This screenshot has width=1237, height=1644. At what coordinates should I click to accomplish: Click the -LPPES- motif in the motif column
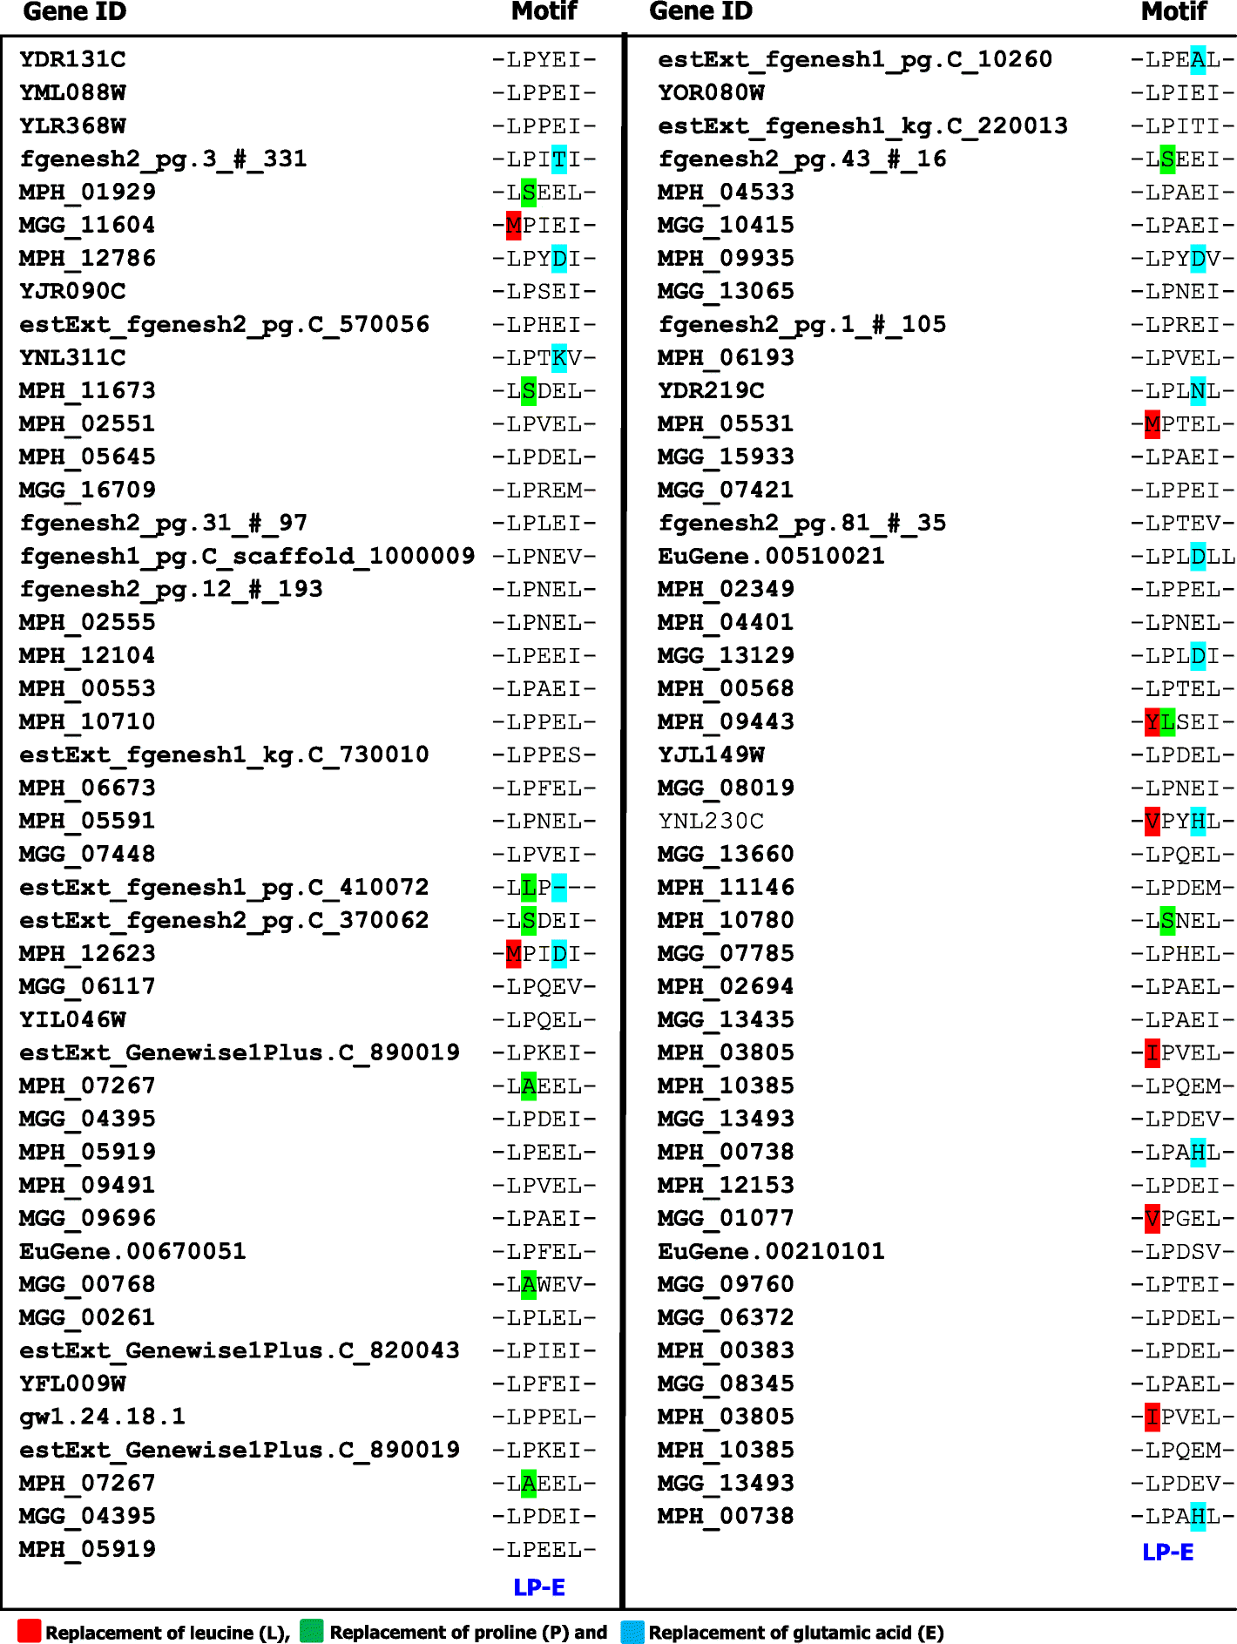(x=544, y=754)
